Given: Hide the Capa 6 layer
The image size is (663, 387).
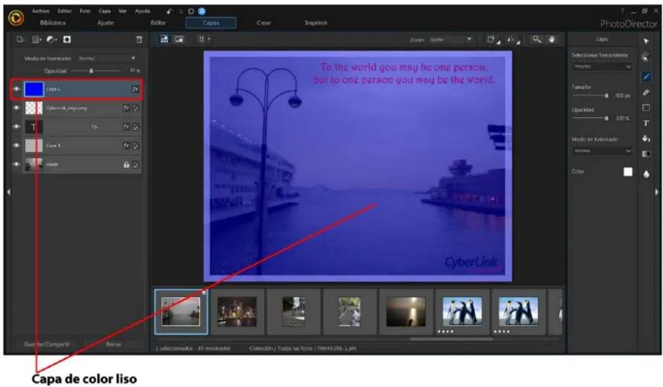Looking at the screenshot, I should 16,88.
